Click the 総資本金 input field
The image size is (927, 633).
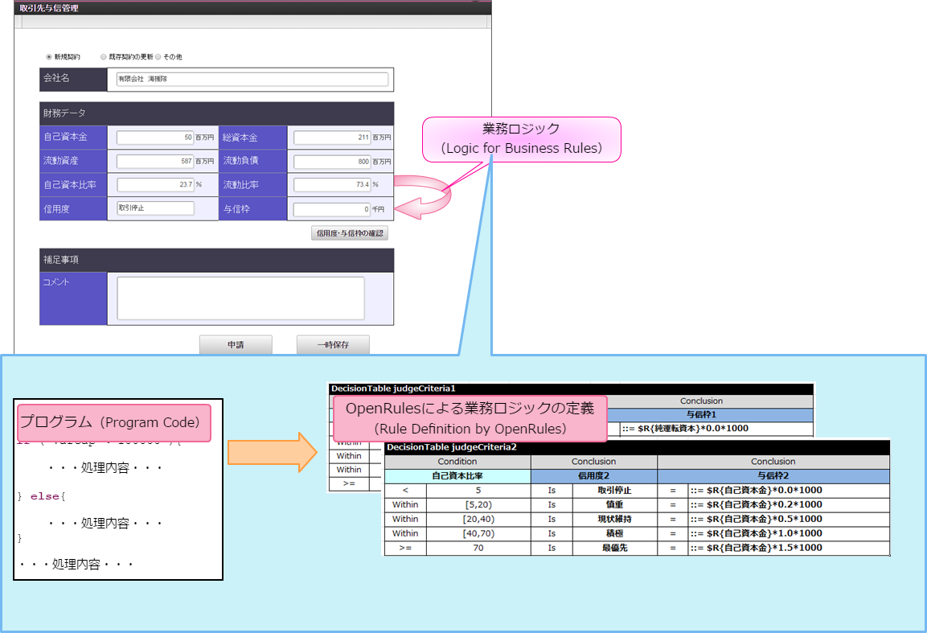point(332,138)
